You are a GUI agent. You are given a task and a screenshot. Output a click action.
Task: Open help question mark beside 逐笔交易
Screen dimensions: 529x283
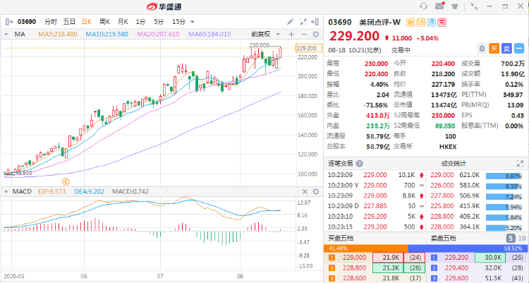[359, 164]
